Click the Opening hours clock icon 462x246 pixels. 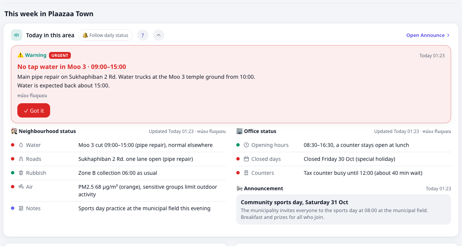pos(246,145)
